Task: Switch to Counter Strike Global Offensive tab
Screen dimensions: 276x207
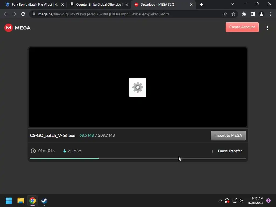Action: [99, 5]
